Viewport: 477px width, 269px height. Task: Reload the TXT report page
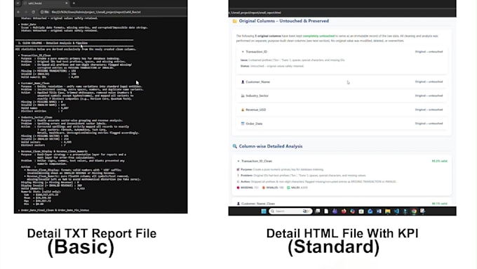coord(34,12)
